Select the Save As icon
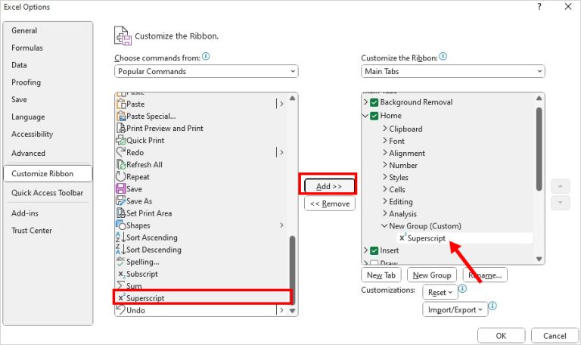Image resolution: width=581 pixels, height=345 pixels. point(121,201)
